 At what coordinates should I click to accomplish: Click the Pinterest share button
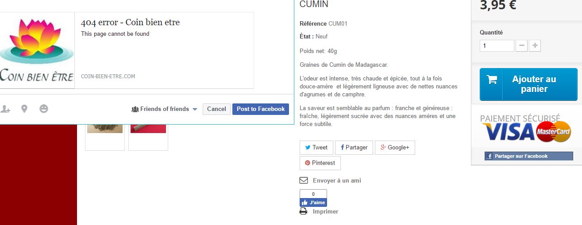pos(320,163)
